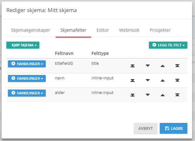Image resolution: width=195 pixels, height=141 pixels.
Task: Move titlefield0 down one position
Action: pos(148,66)
